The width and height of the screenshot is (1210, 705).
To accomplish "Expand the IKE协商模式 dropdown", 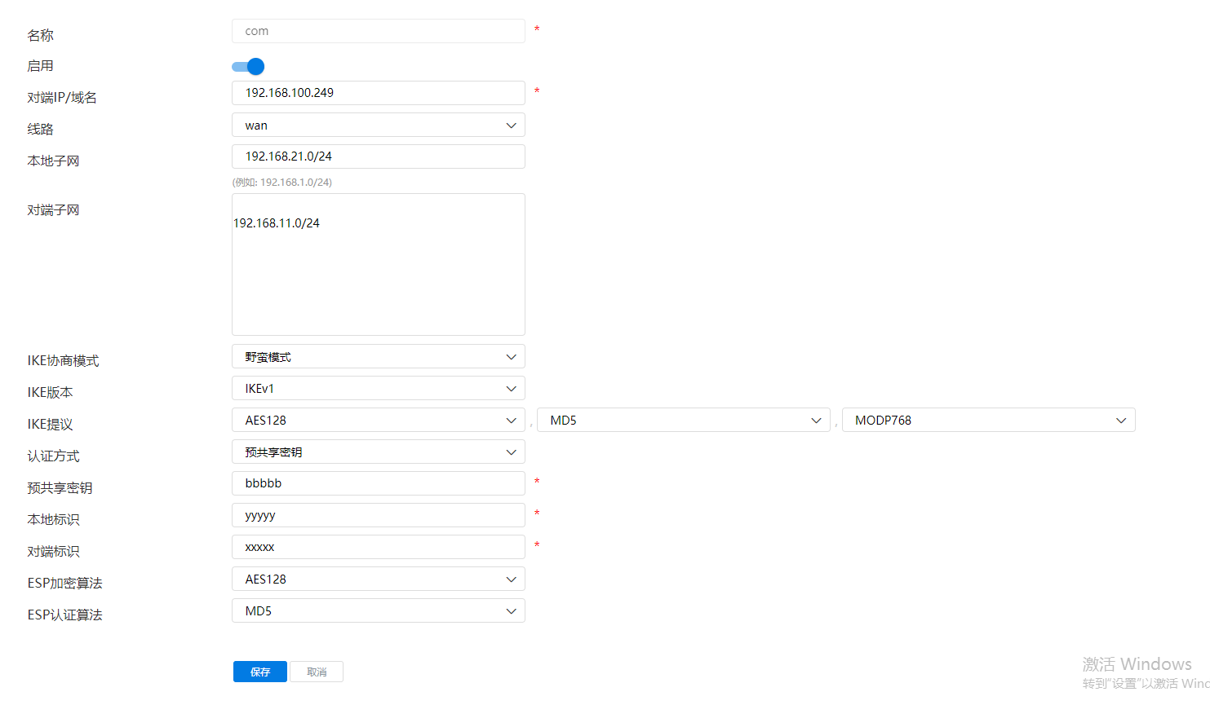I will pos(378,357).
